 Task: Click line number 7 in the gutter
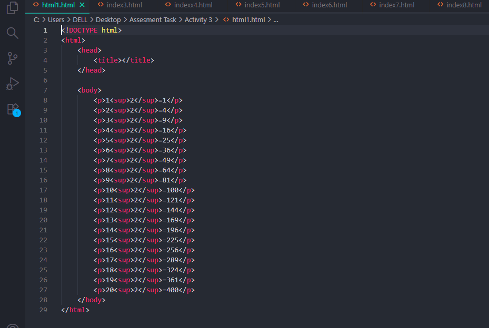point(45,90)
